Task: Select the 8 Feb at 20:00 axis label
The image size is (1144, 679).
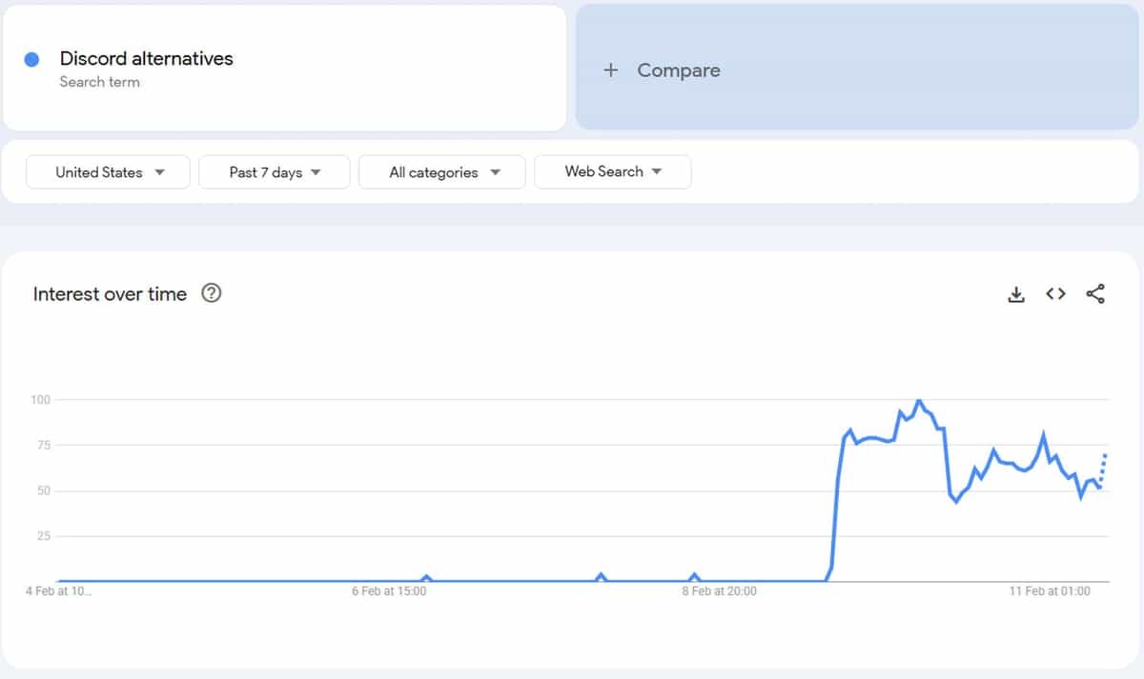Action: 719,591
